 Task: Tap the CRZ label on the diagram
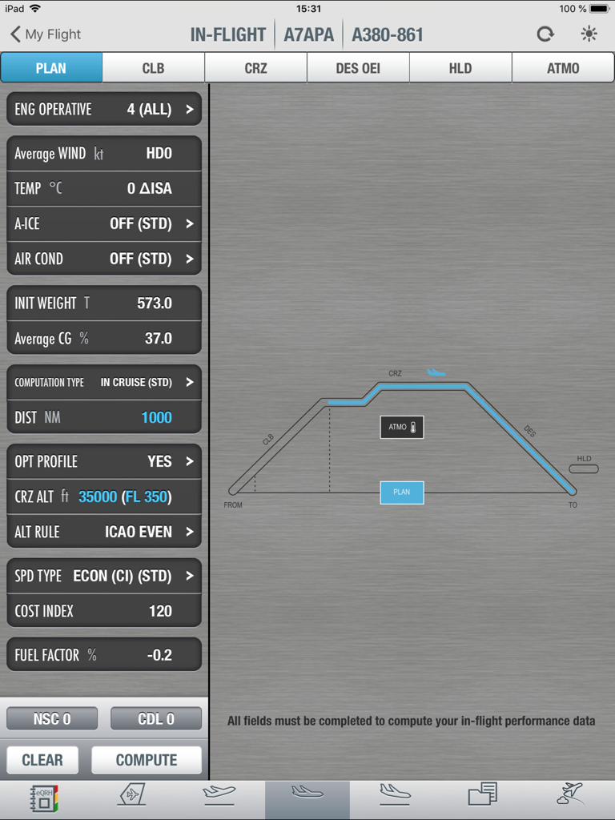[x=395, y=373]
